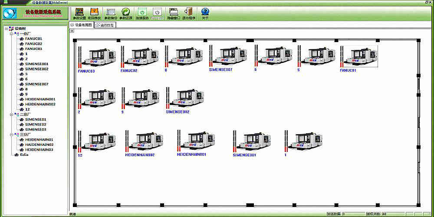
Task: Switch to the 设备布局图 layout tab
Action: tap(82, 25)
